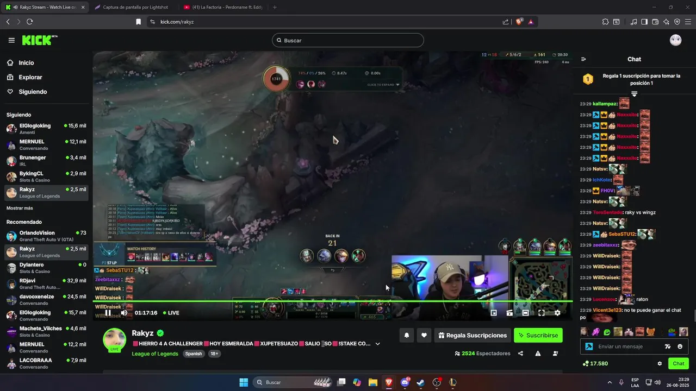Open the Kick hamburger menu
Image resolution: width=696 pixels, height=391 pixels.
click(x=11, y=40)
